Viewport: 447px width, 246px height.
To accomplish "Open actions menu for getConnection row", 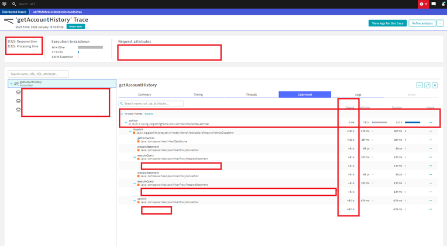I will coord(431,140).
